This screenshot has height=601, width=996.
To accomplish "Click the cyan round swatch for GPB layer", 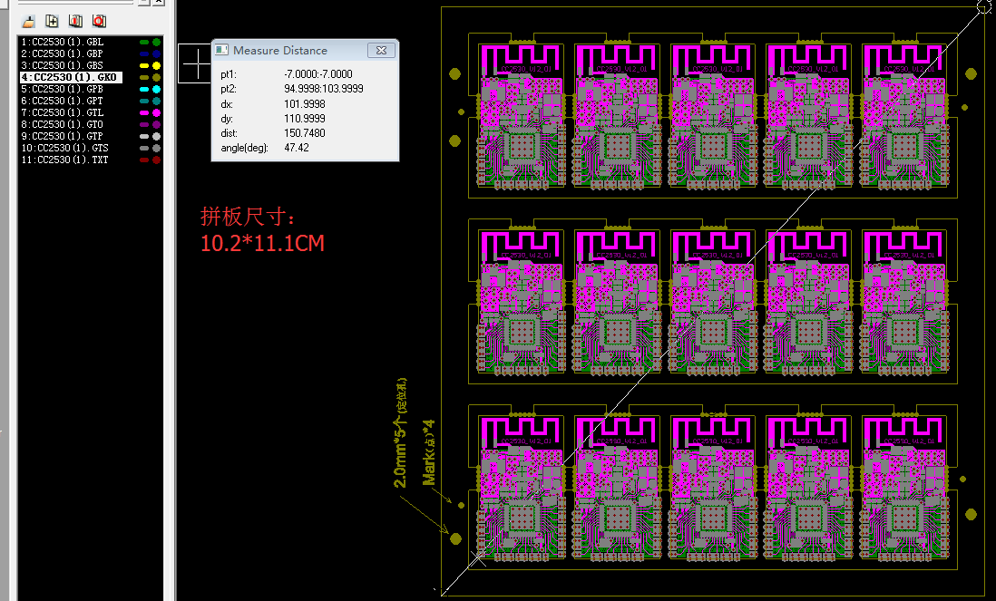I will 157,90.
